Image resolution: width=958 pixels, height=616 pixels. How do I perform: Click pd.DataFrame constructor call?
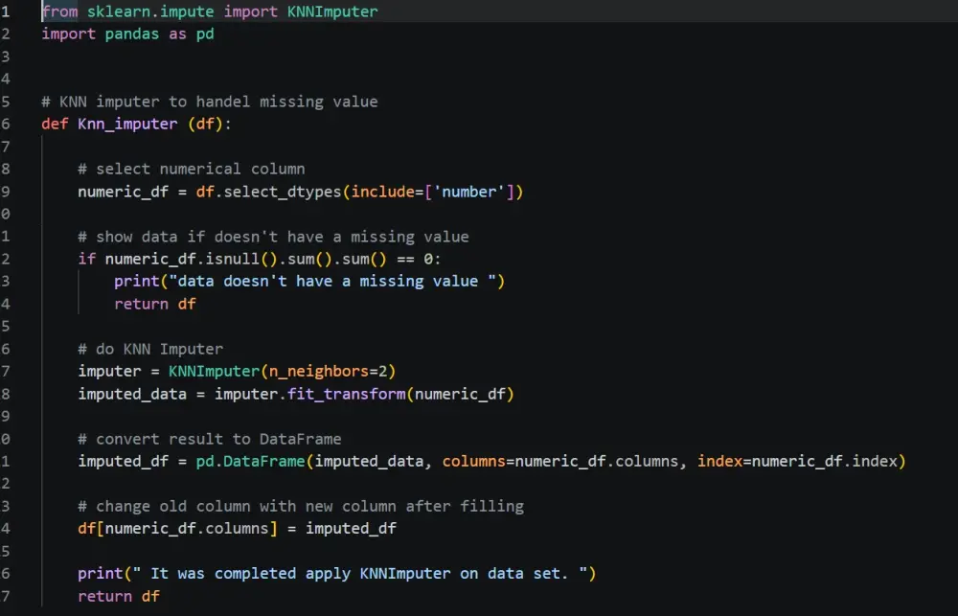click(x=250, y=462)
